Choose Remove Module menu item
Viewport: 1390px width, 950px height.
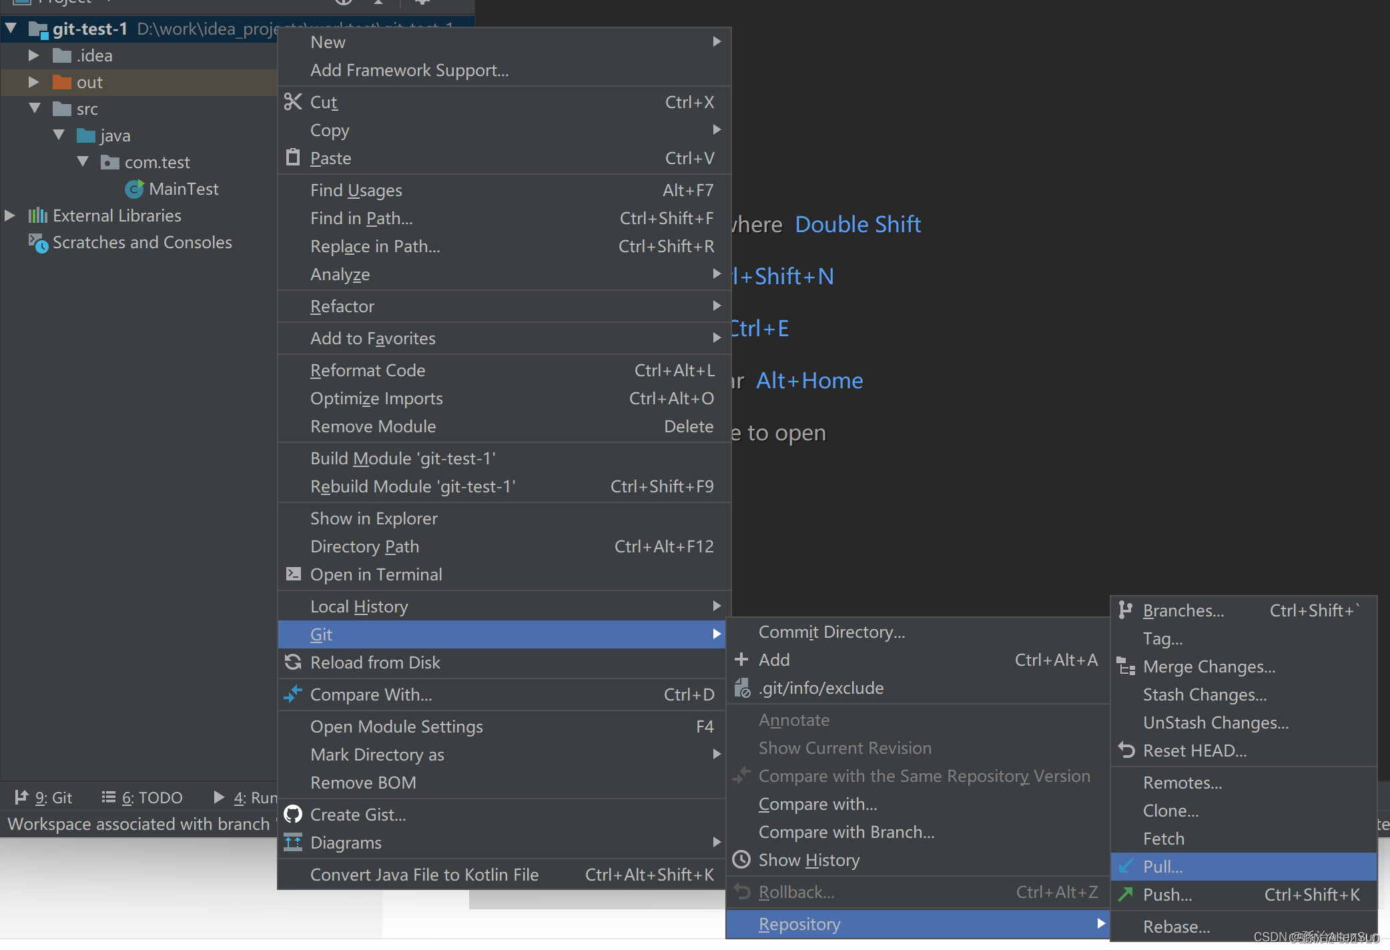coord(504,426)
